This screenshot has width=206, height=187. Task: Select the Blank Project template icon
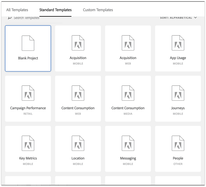click(28, 43)
